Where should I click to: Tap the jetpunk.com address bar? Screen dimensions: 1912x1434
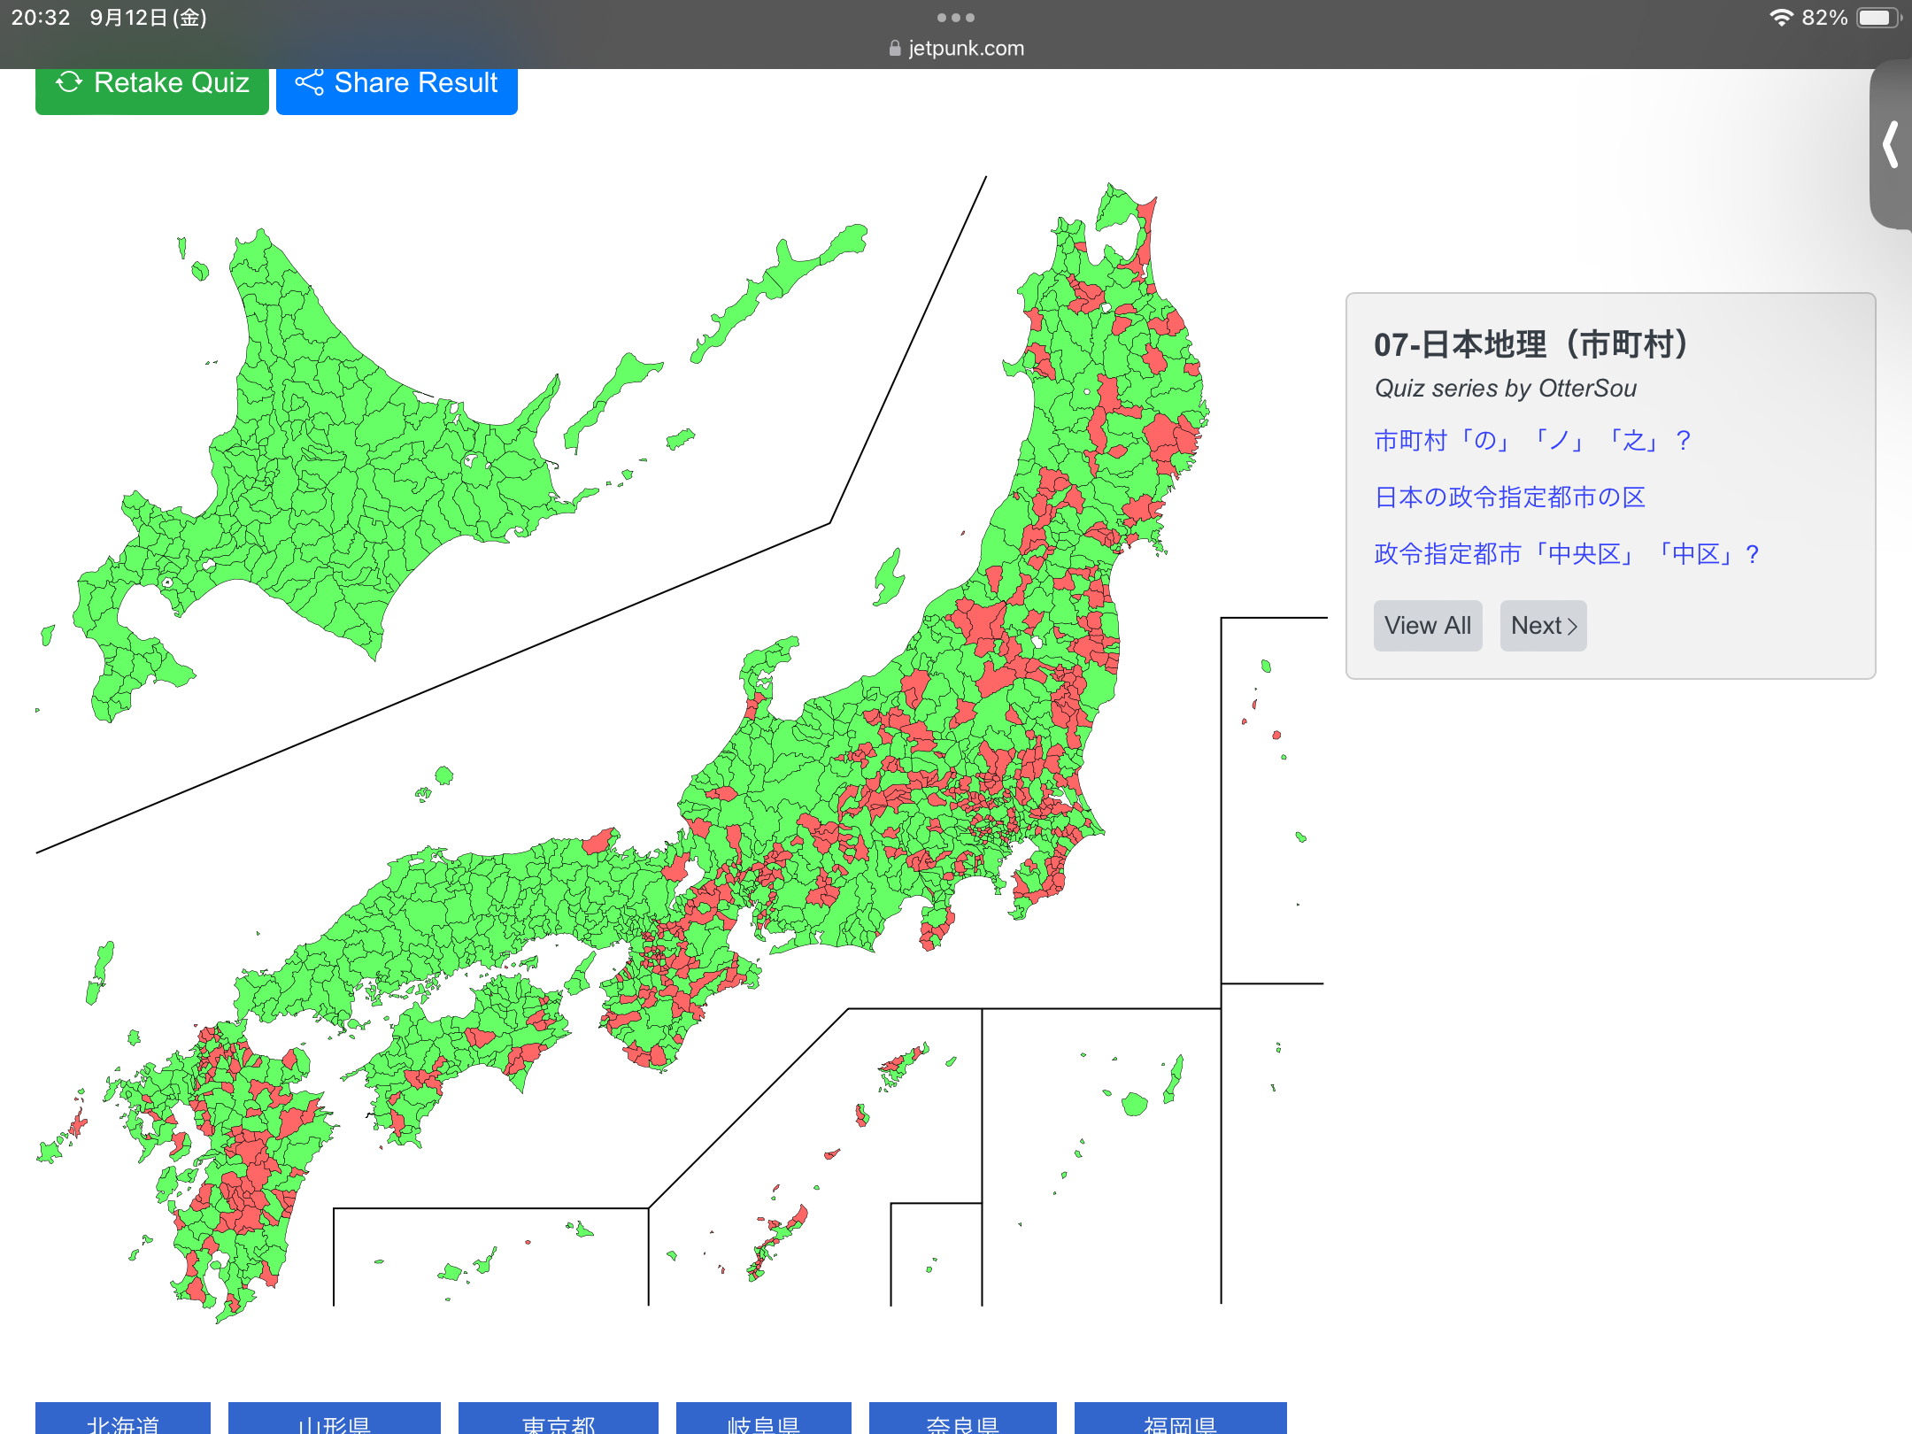click(965, 49)
